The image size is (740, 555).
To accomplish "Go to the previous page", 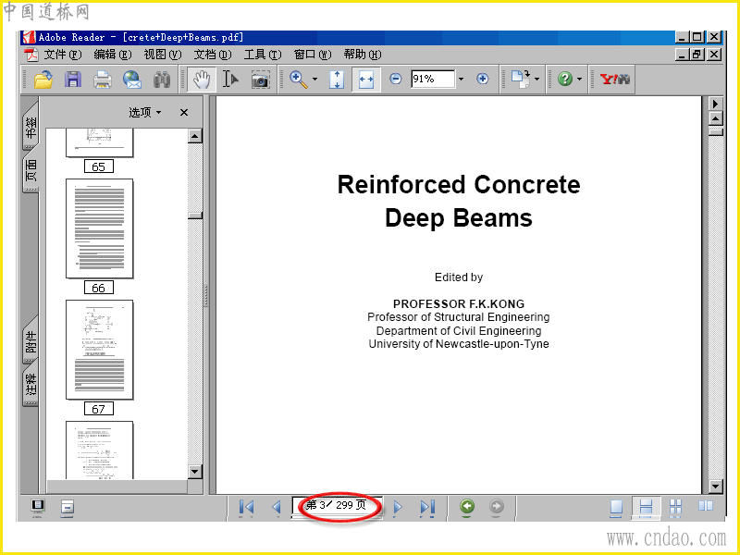I will [x=277, y=507].
